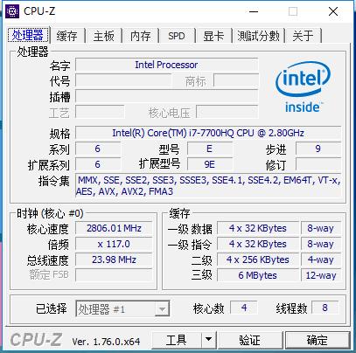Expand the 处理器 #1 selection combo box
Viewport: 356px width, 353px height.
pyautogui.click(x=122, y=308)
